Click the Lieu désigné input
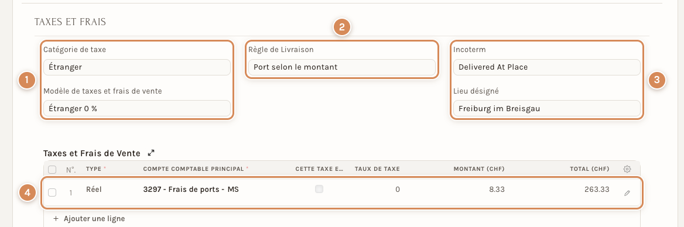Screen dimensions: 684x227 coord(546,108)
